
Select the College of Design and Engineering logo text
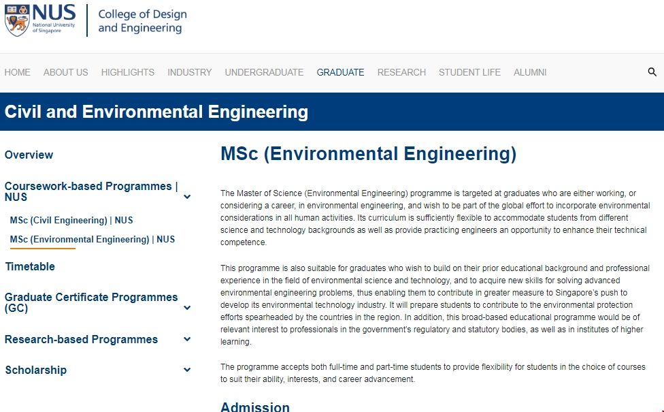pyautogui.click(x=142, y=20)
